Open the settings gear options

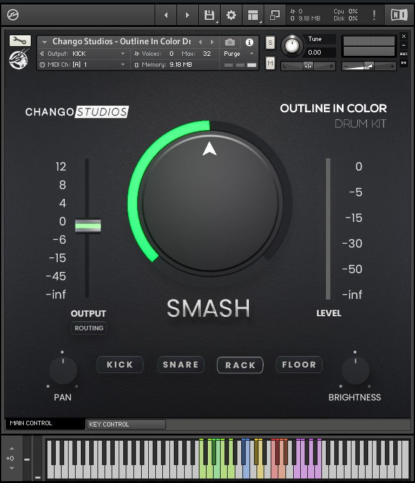point(231,15)
